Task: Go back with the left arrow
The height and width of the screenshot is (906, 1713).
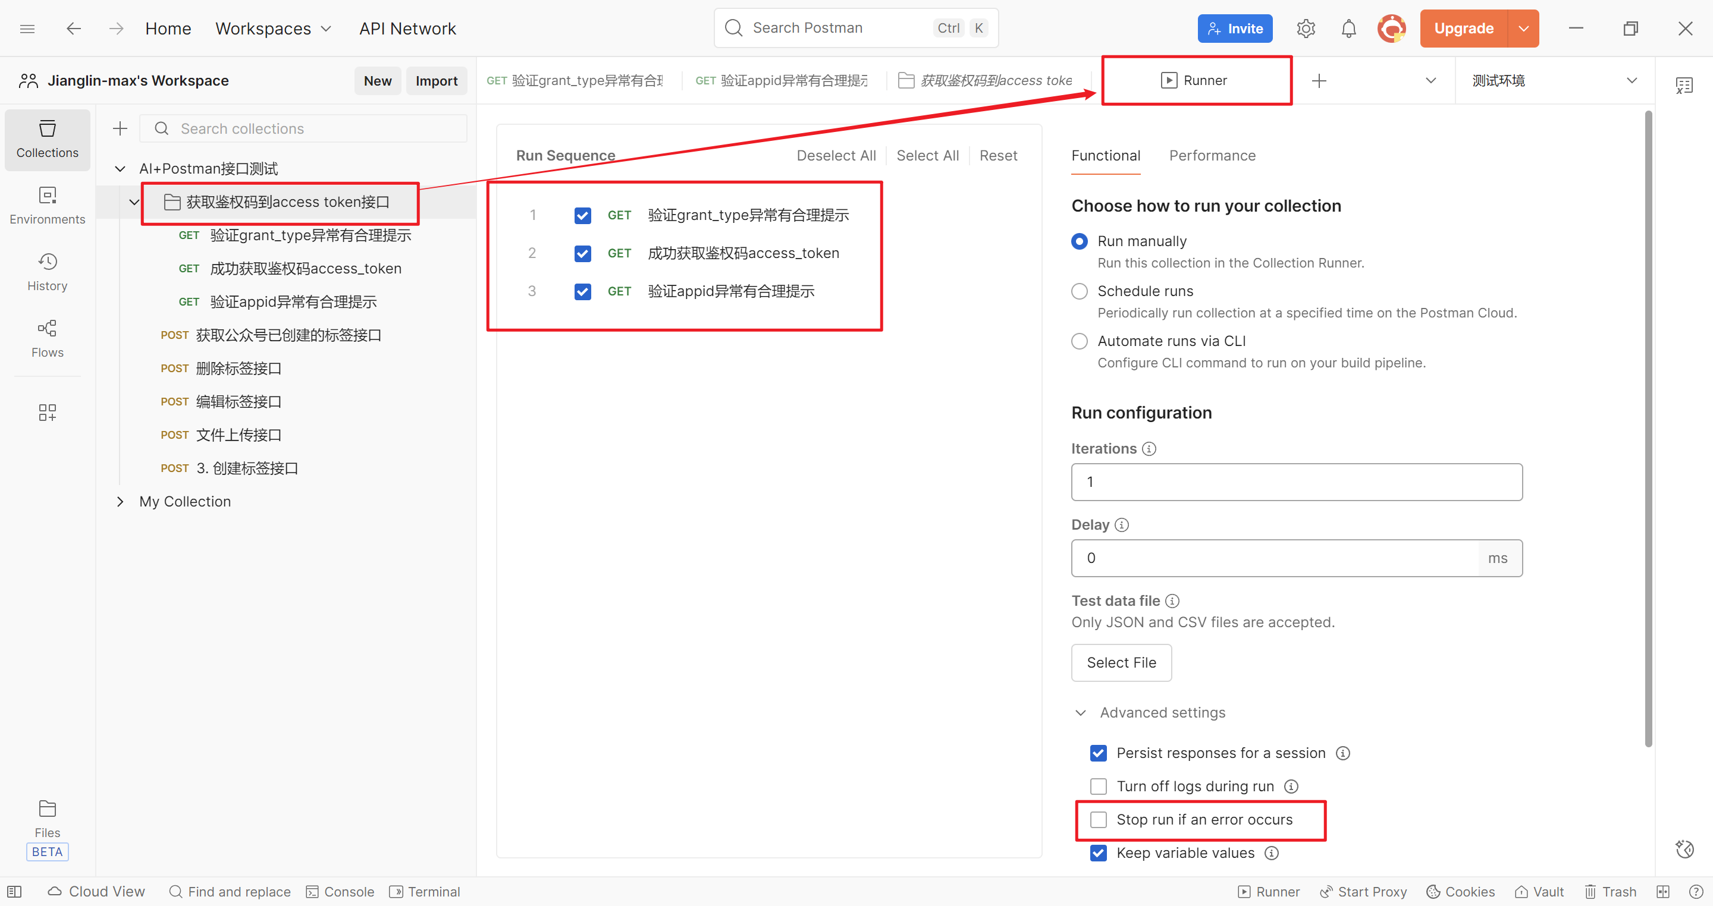Action: tap(74, 29)
